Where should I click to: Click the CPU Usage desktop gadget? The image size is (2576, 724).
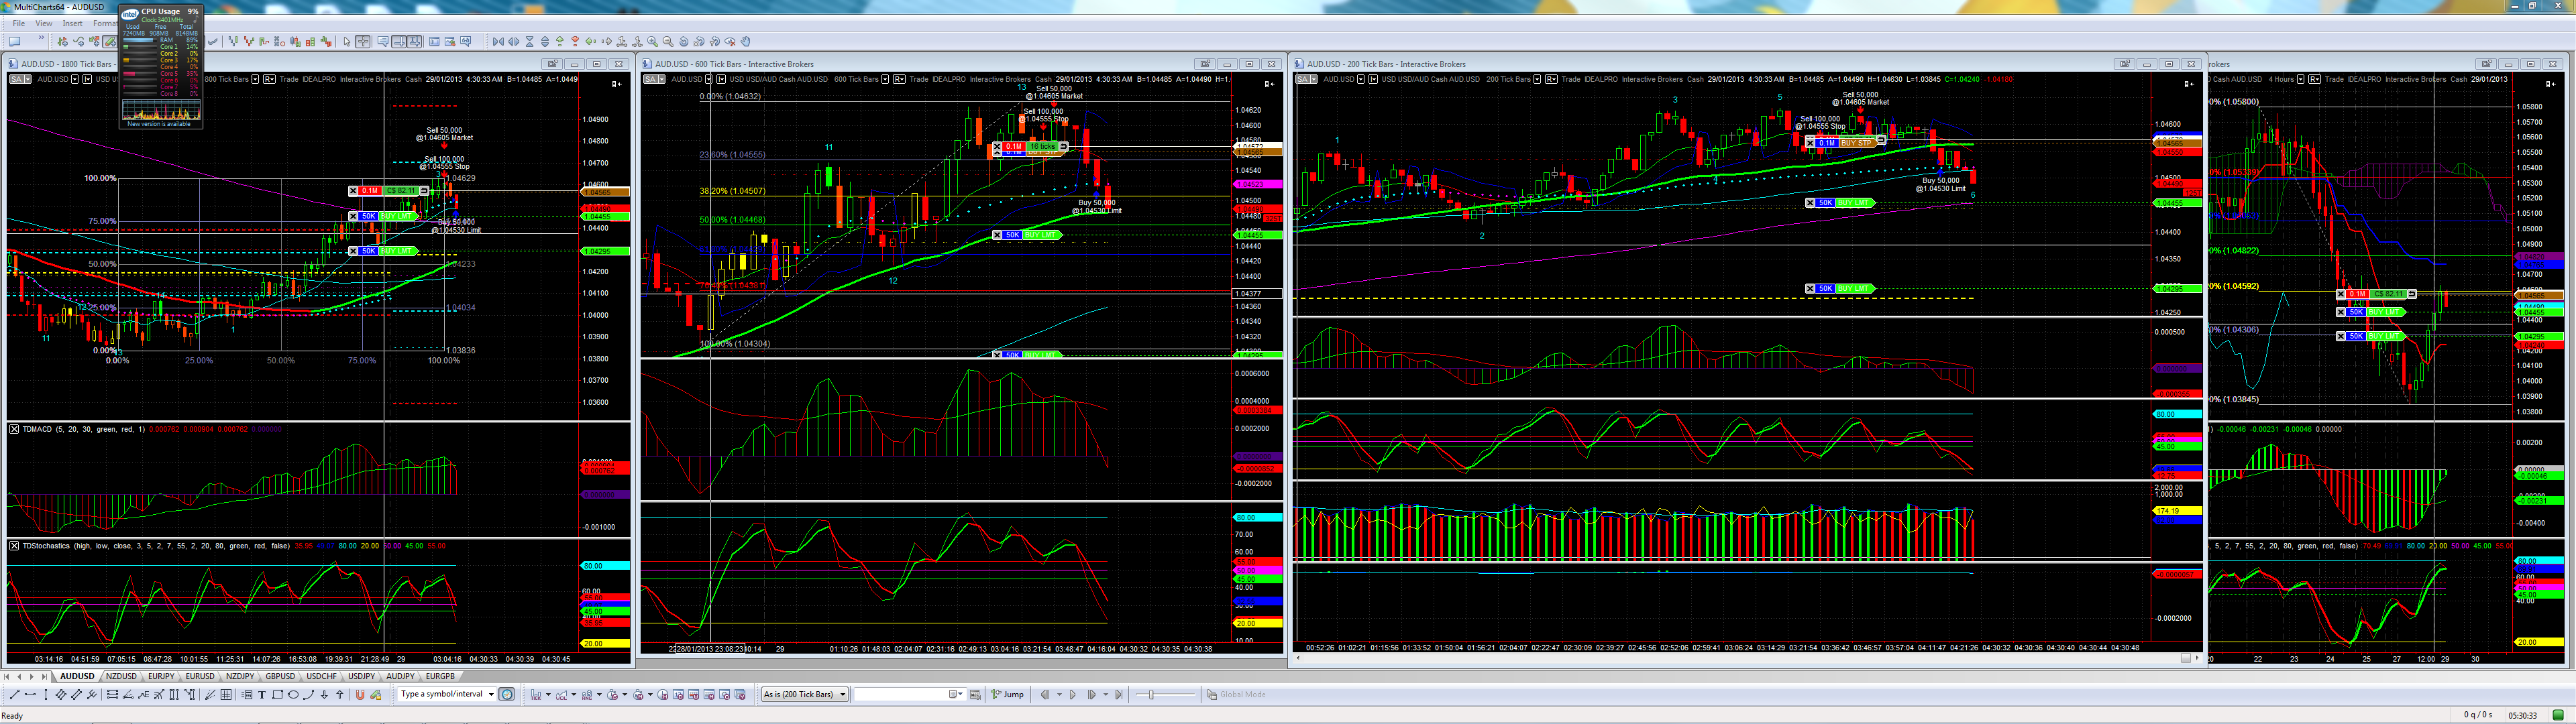[x=161, y=66]
